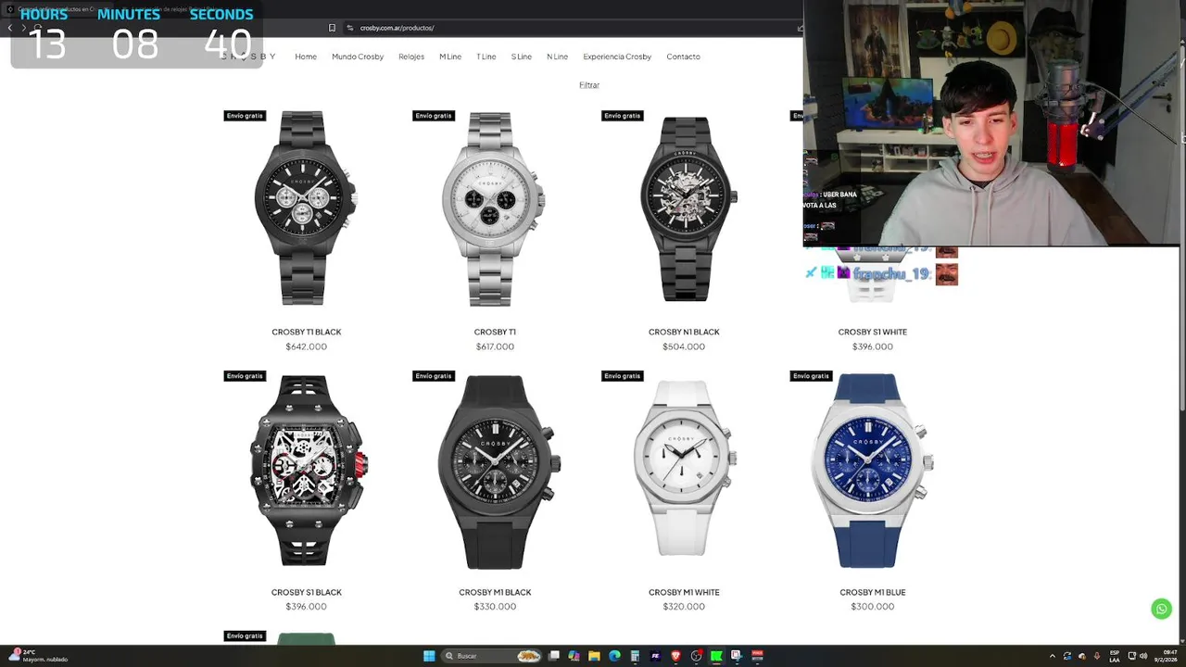Open Calculator app in taskbar
This screenshot has width=1186, height=667.
tap(635, 656)
